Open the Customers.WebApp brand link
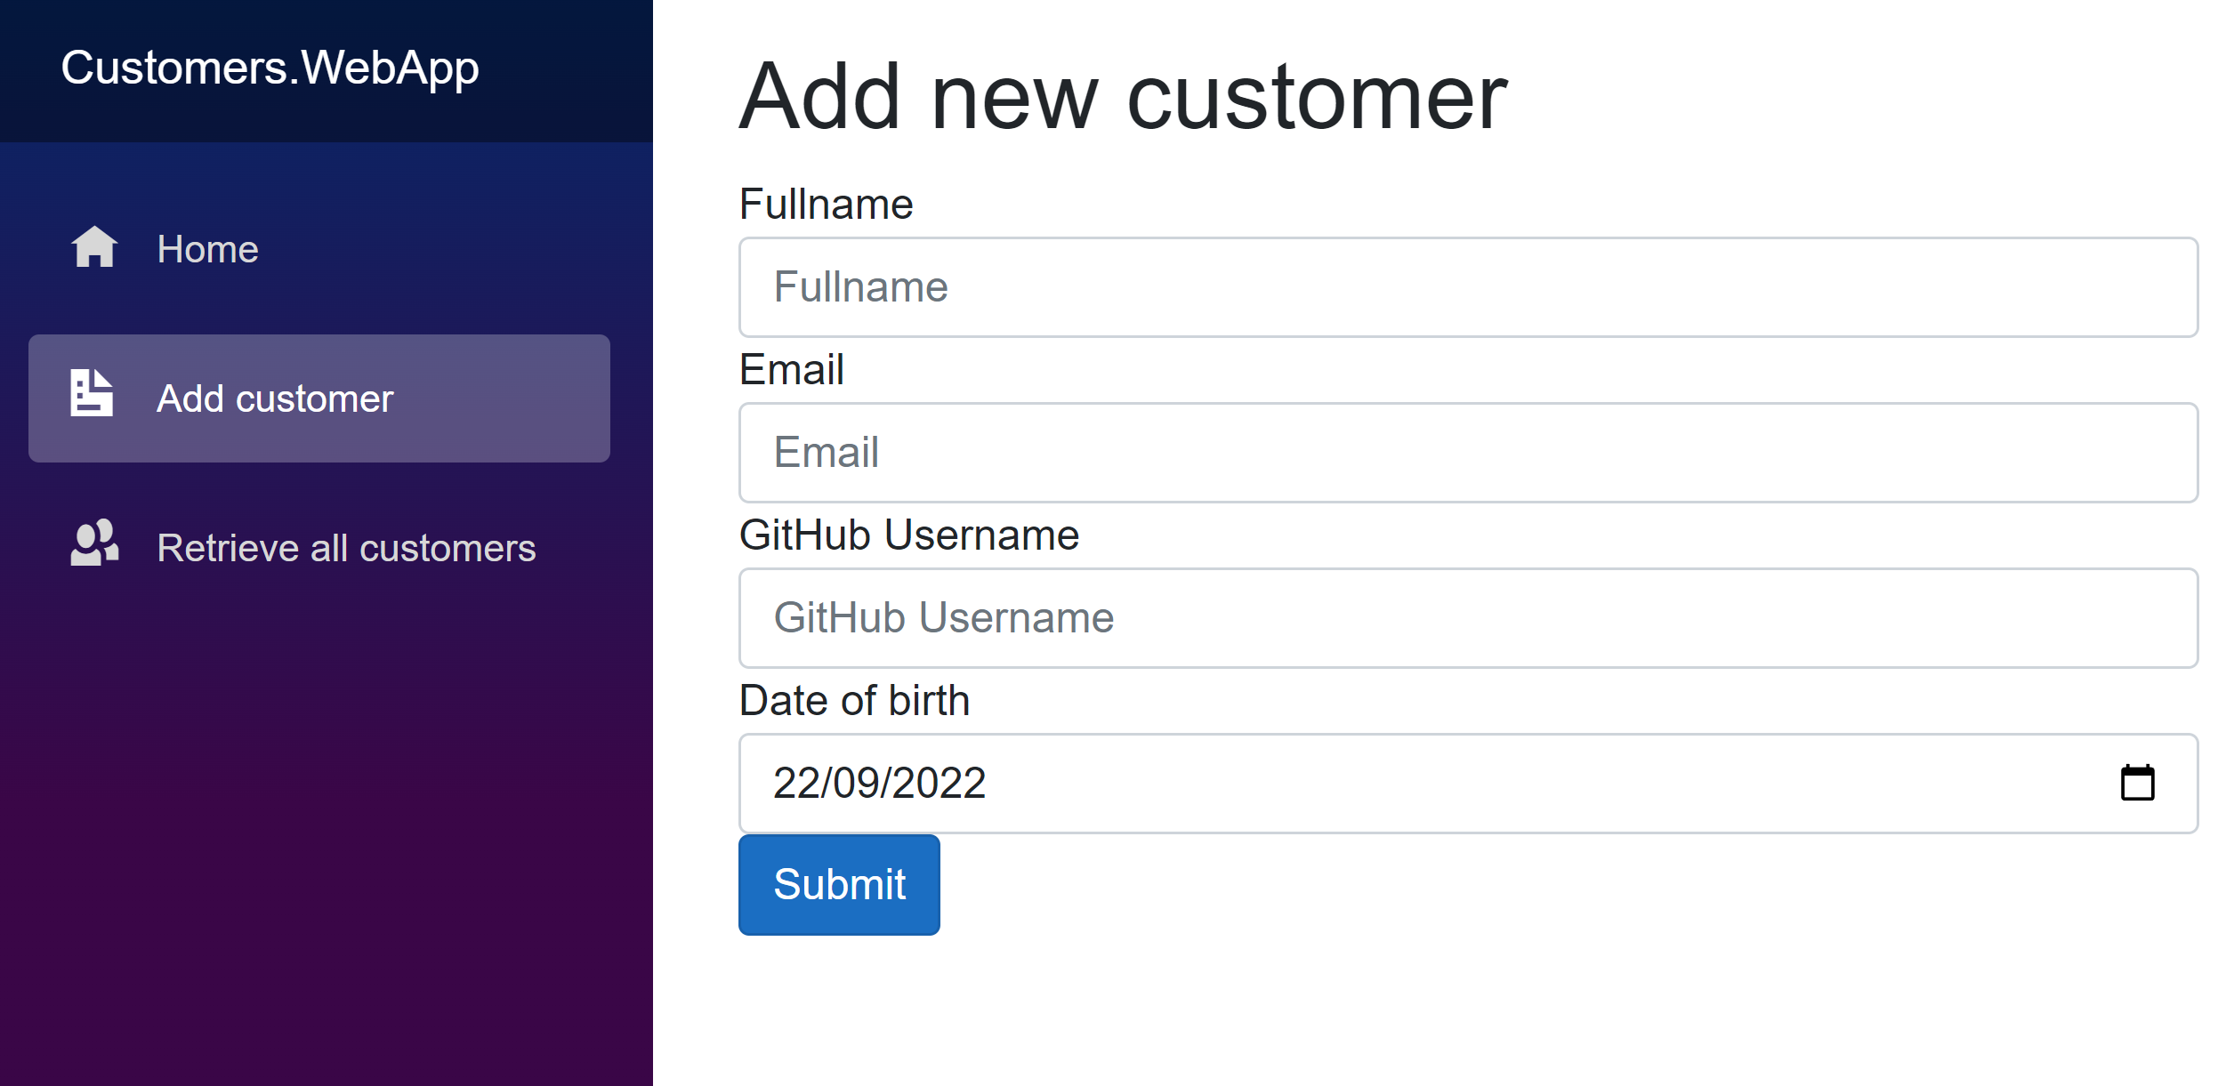 click(x=270, y=68)
